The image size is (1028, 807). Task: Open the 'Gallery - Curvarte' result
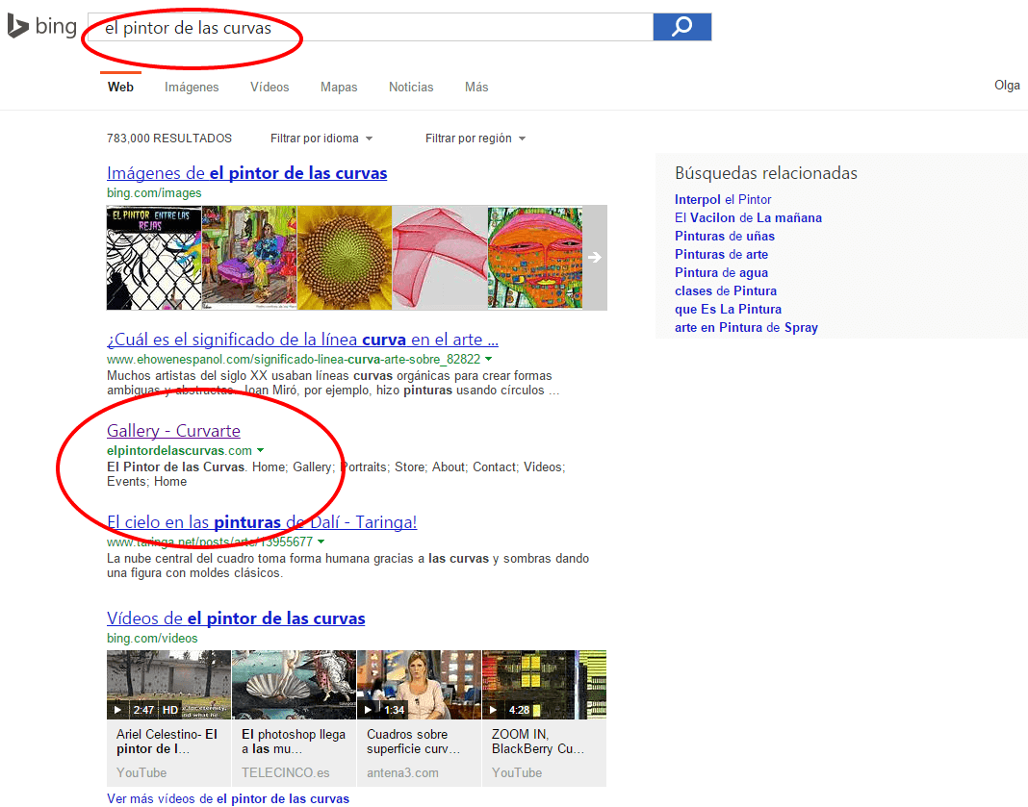click(173, 430)
